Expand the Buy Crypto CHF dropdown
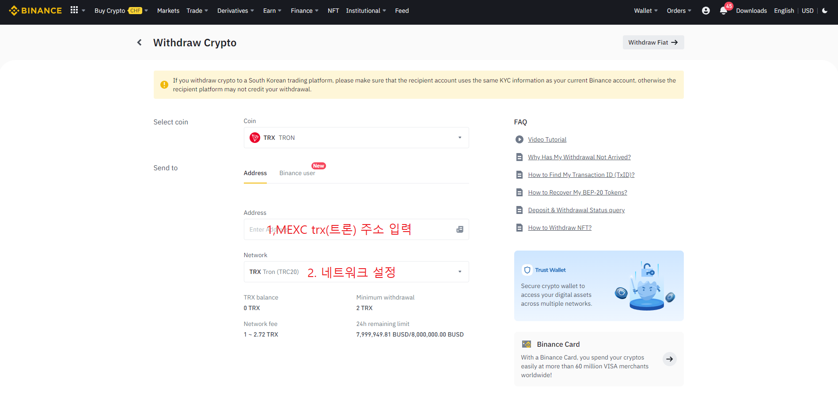This screenshot has width=838, height=412. click(x=121, y=11)
